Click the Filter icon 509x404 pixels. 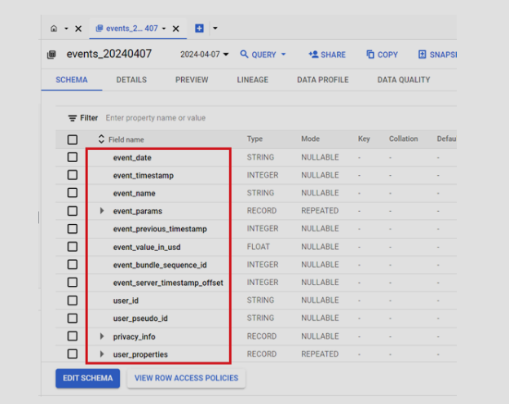pyautogui.click(x=73, y=118)
